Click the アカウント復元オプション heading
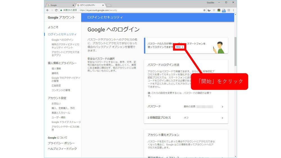The image size is (281, 158). 163,135
